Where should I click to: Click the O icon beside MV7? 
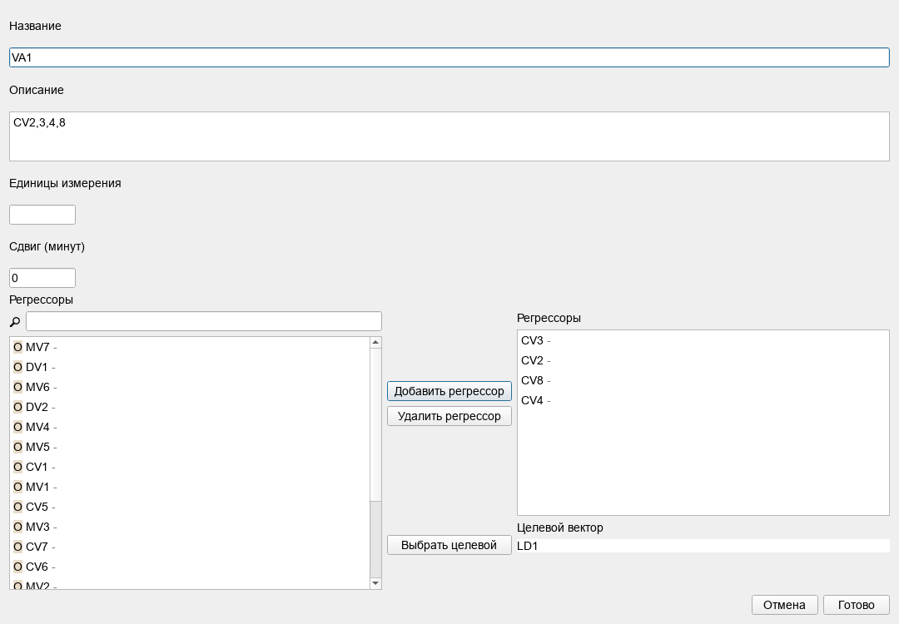click(17, 347)
